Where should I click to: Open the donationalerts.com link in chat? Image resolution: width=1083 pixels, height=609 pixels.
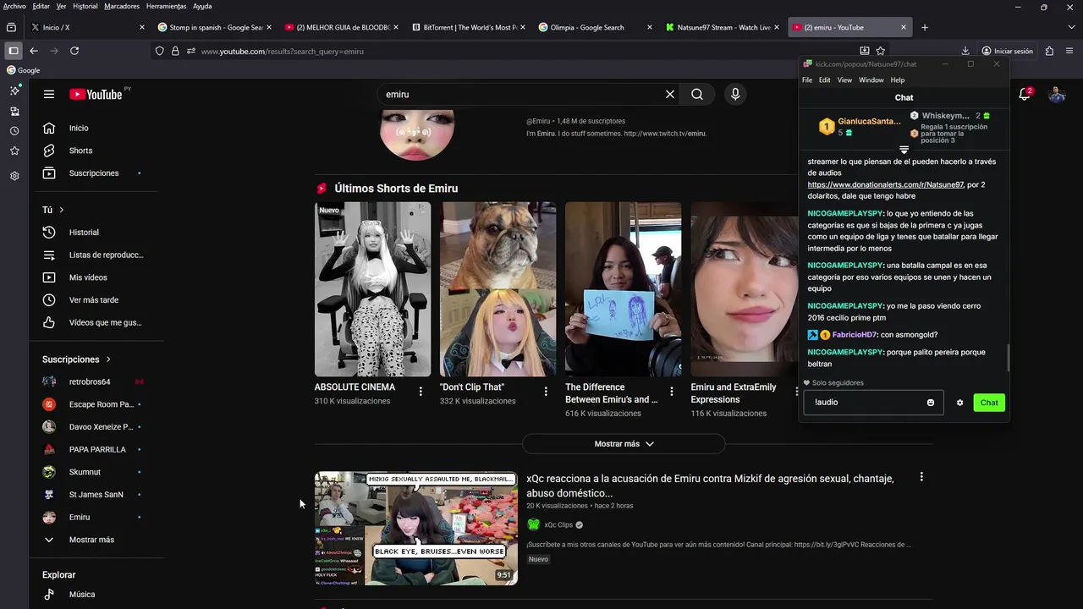886,184
